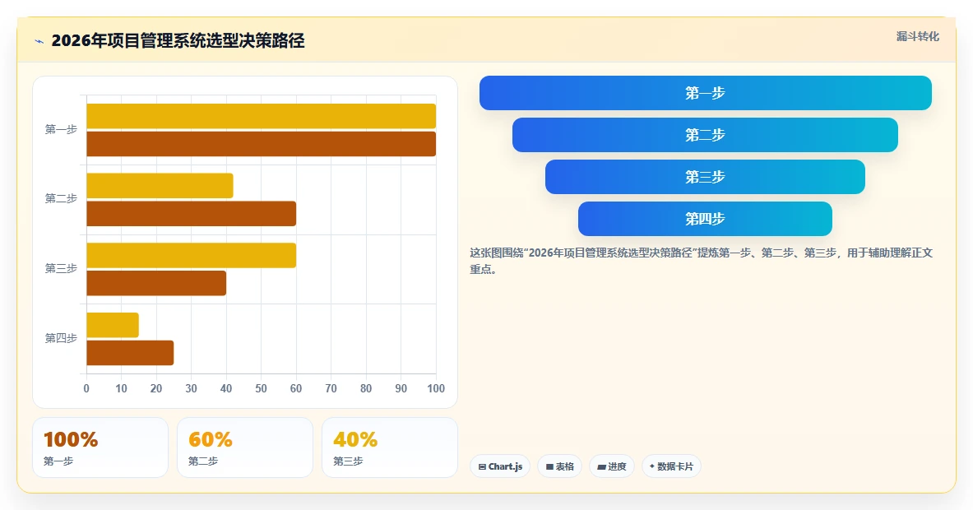
Task: Click the 2026年项目管理系统选型决策路径 title
Action: click(178, 41)
